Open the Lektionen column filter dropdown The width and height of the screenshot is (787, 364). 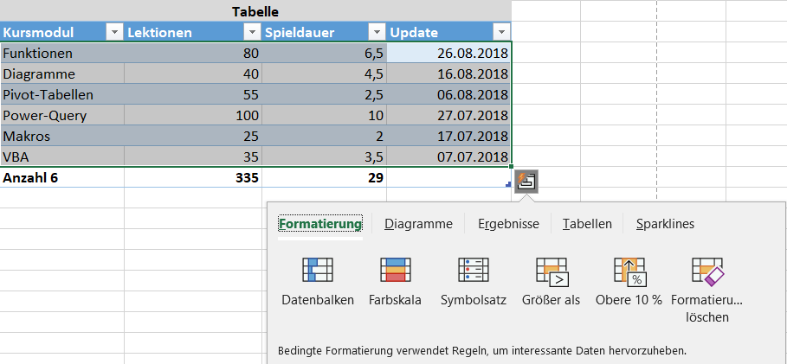pyautogui.click(x=252, y=33)
